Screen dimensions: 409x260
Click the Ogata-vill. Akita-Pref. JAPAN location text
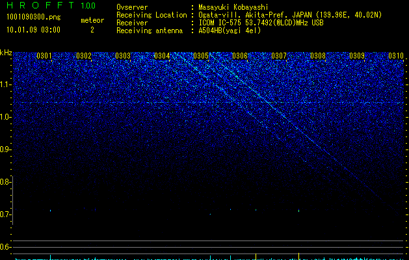(x=290, y=15)
